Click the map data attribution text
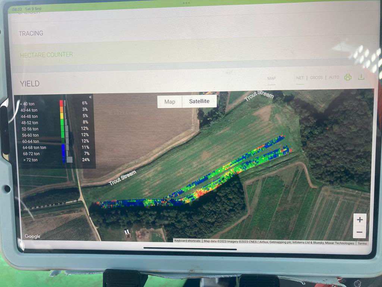The height and width of the screenshot is (287, 382). (279, 242)
